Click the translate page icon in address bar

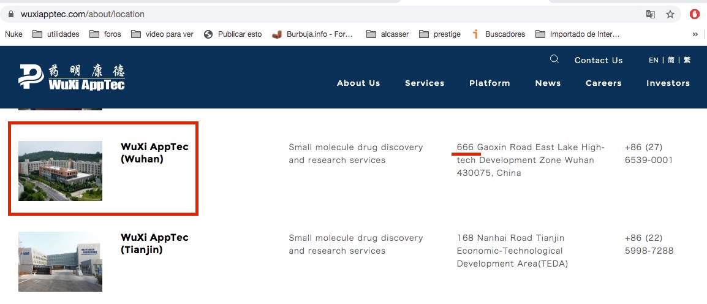pos(650,13)
